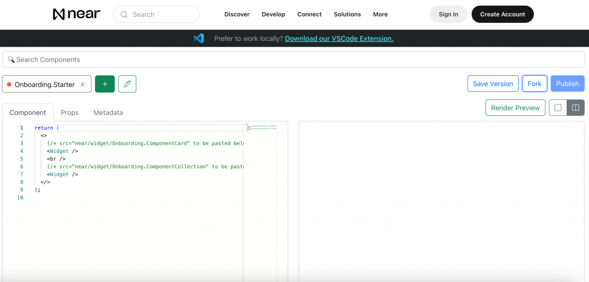Open the Discover navigation menu
The image size is (589, 282).
(x=237, y=14)
